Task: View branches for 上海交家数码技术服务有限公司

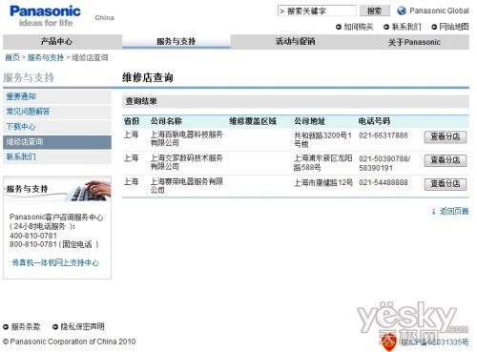Action: tap(446, 160)
